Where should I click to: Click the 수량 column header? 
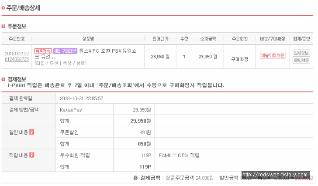click(x=184, y=39)
